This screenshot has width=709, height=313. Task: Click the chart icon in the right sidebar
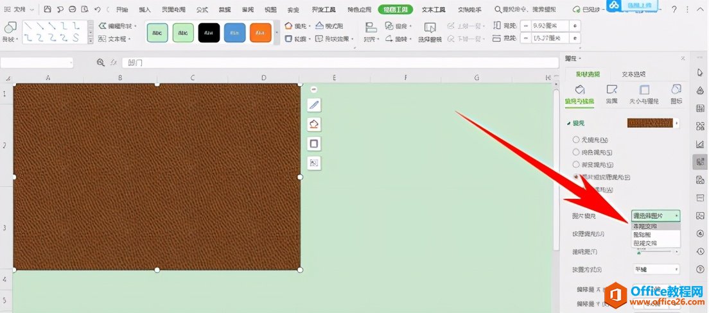point(700,144)
